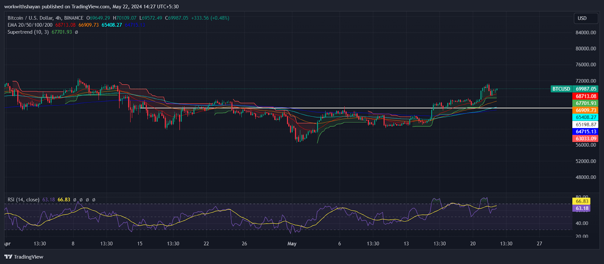Click the light red 63033.09 price label
The width and height of the screenshot is (604, 264).
(x=586, y=139)
